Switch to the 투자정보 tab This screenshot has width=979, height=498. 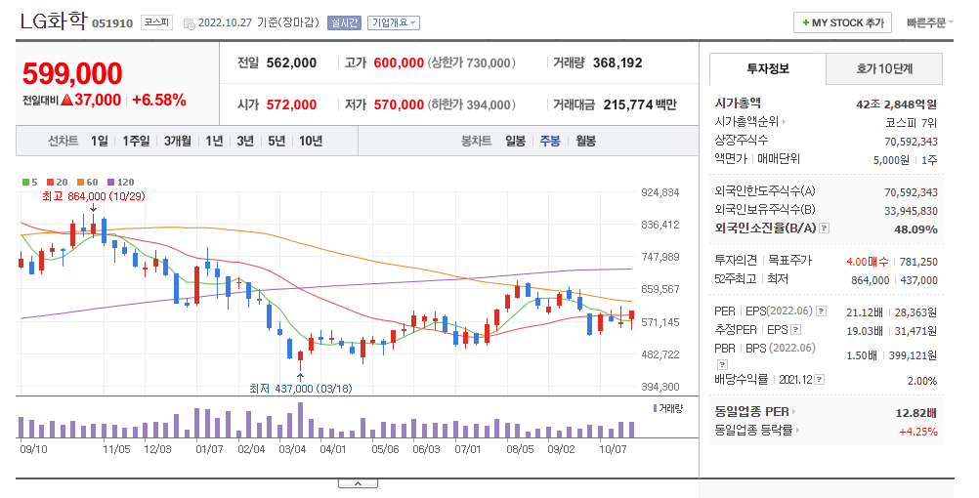[x=767, y=68]
